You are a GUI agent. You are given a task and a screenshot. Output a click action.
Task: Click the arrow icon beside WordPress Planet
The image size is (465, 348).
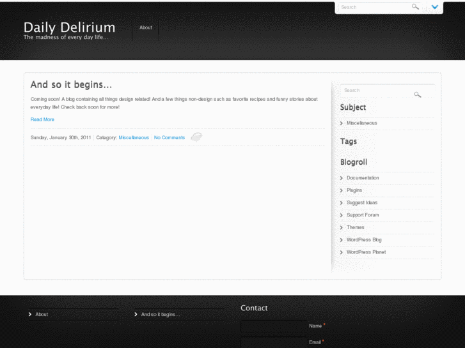pyautogui.click(x=342, y=252)
